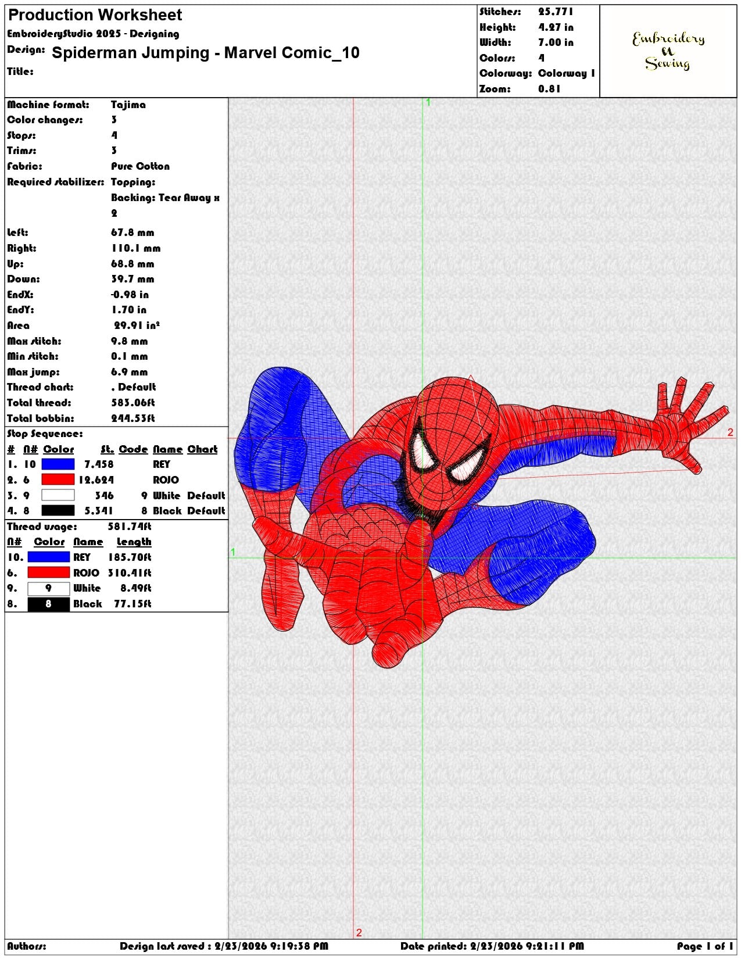Click the EmbroideryStudio 2025 - Designing text
Screen dimensions: 741x959
click(x=93, y=34)
